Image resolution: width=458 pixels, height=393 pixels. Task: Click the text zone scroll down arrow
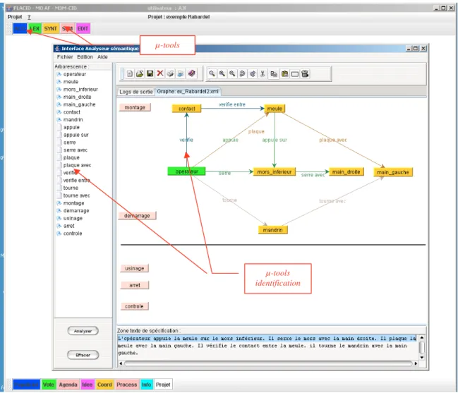pyautogui.click(x=422, y=357)
